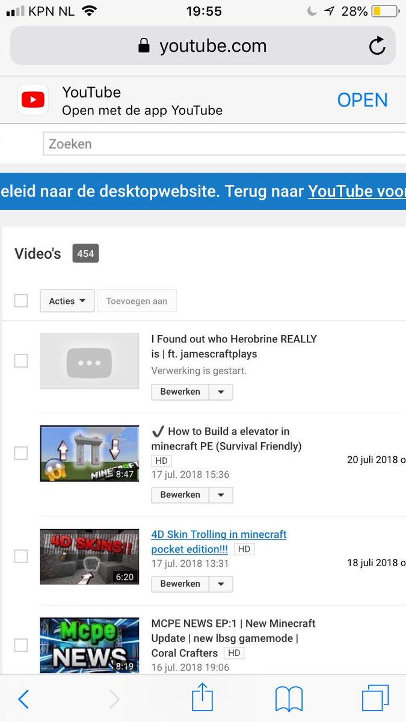This screenshot has height=722, width=406.
Task: Open '4D Skin Trolling in minecraft' title link
Action: click(x=219, y=541)
